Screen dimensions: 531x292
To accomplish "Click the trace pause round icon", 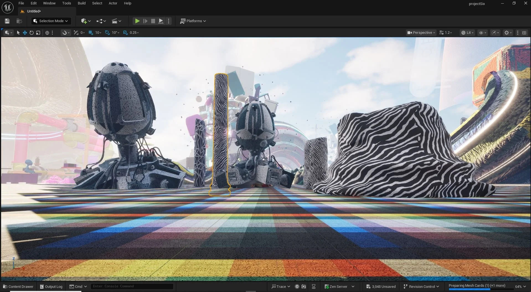I will 297,286.
